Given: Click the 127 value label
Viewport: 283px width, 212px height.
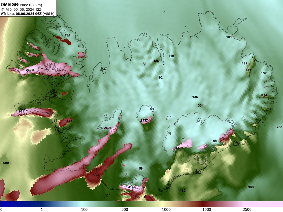Looking at the screenshot, I should click(245, 63).
